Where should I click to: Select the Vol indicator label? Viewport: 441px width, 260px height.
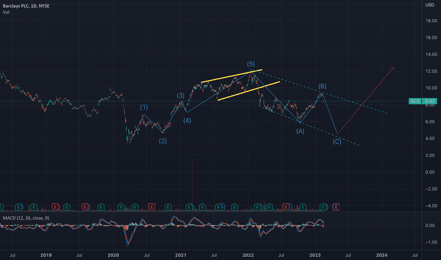[x=6, y=12]
